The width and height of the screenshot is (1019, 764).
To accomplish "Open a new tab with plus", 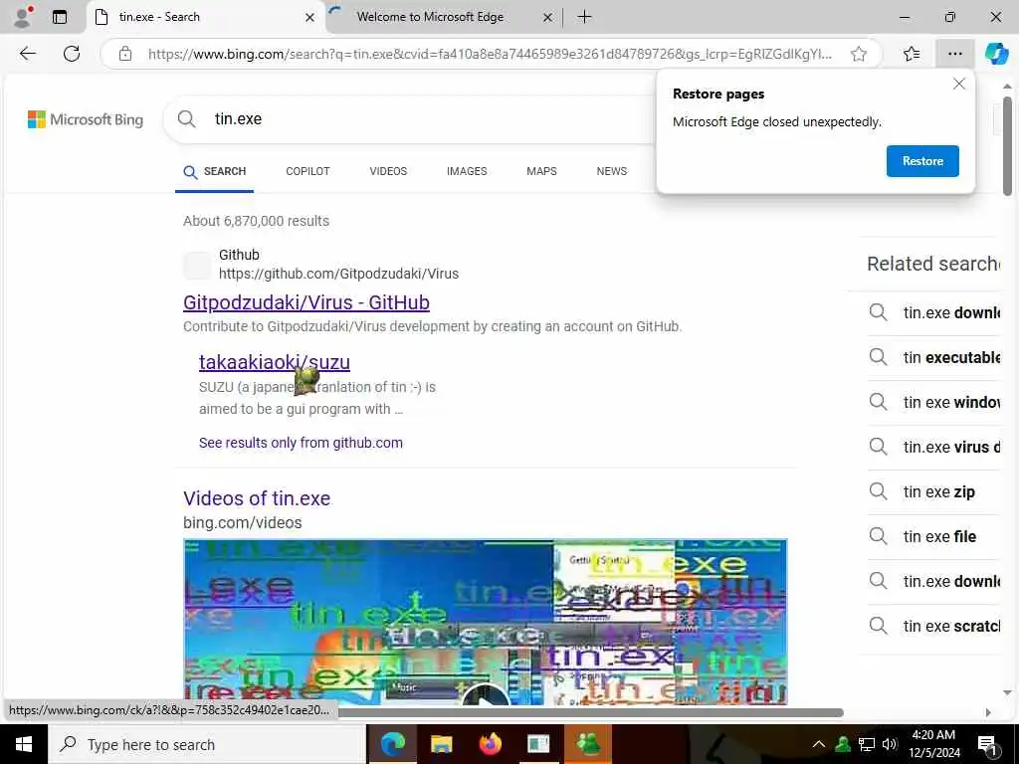I will [x=584, y=17].
